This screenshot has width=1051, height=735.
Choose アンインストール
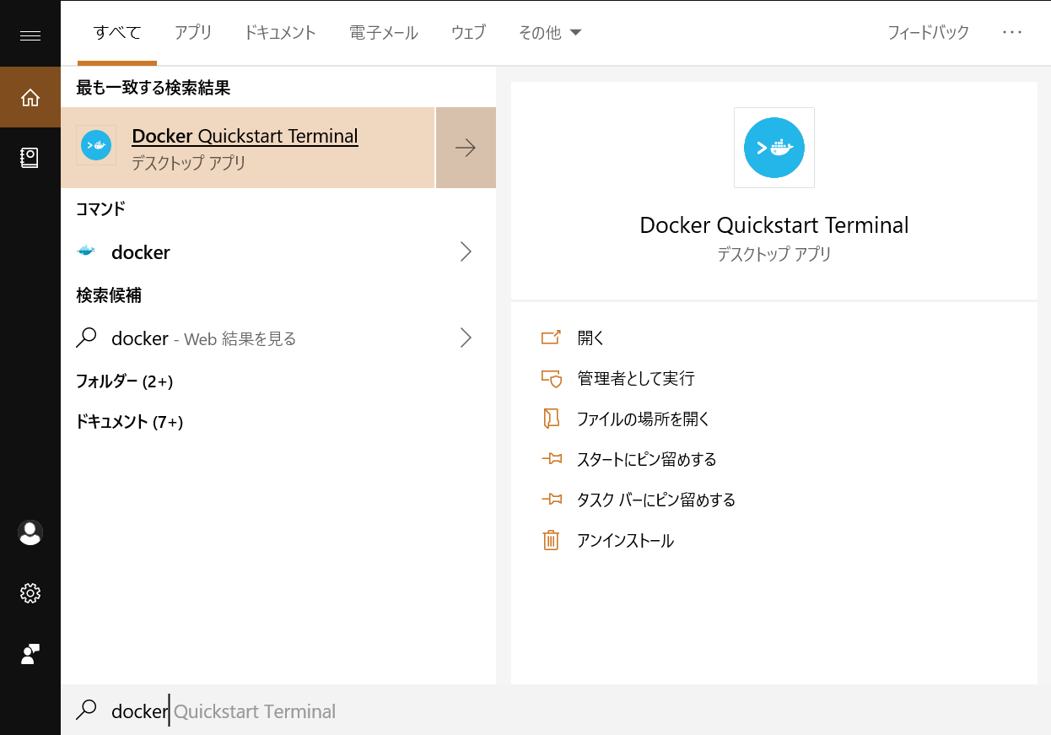coord(625,540)
